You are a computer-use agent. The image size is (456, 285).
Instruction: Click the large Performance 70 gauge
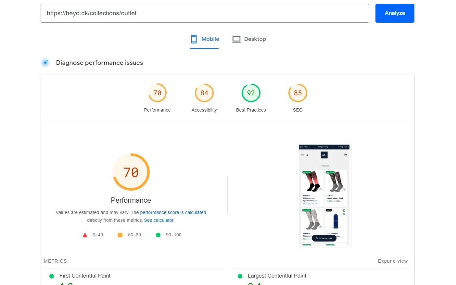click(131, 172)
